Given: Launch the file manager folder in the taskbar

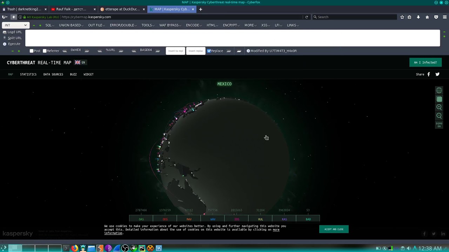Looking at the screenshot, I should pyautogui.click(x=91, y=248).
